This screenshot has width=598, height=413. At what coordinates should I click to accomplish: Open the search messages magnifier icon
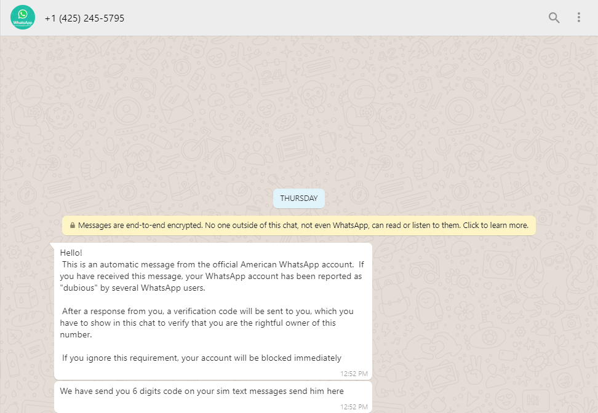click(x=554, y=18)
